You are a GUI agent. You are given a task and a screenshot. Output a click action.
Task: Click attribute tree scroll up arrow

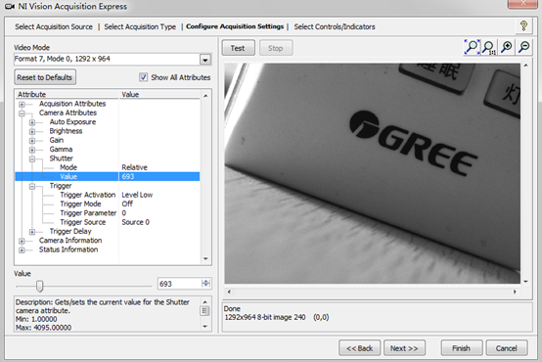205,96
